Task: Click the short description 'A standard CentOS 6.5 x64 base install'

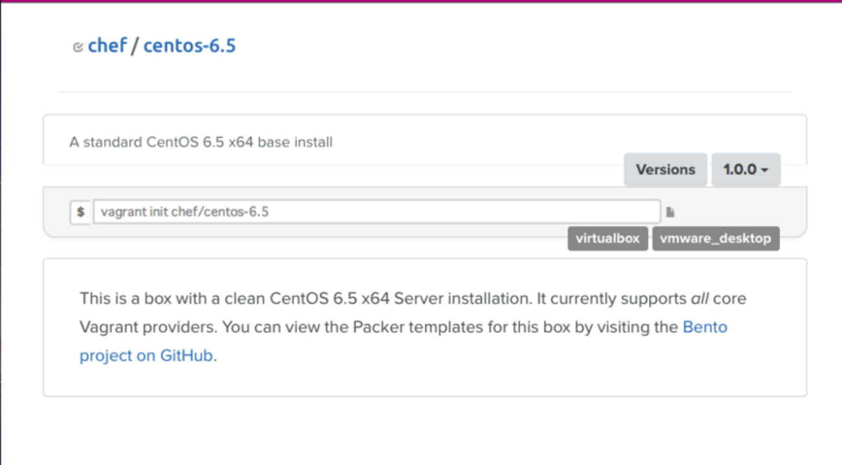Action: click(x=201, y=142)
